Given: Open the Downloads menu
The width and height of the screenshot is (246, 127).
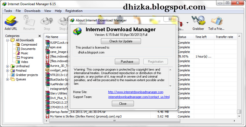Looking at the screenshot, I should pos(32,11).
